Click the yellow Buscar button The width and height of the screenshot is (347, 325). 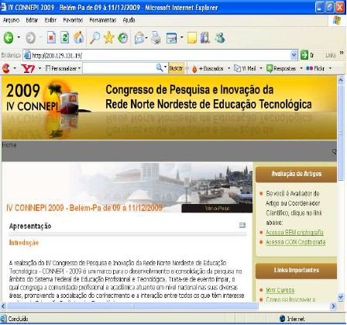[x=177, y=68]
